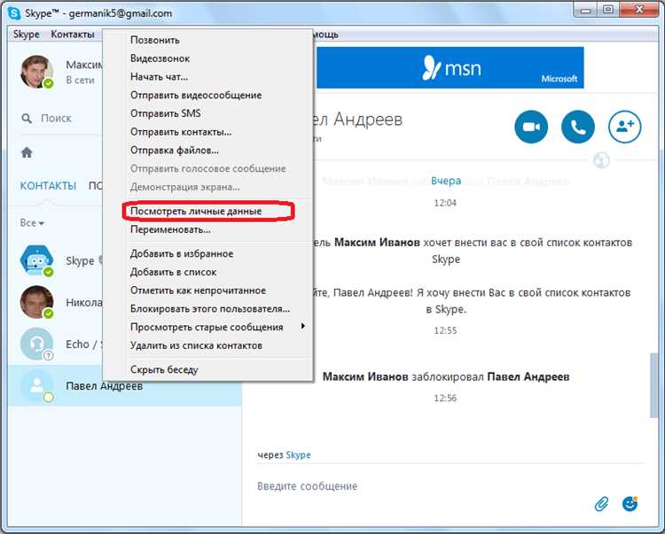Image resolution: width=665 pixels, height=534 pixels.
Task: Click the globe icon under call buttons
Action: [x=601, y=160]
